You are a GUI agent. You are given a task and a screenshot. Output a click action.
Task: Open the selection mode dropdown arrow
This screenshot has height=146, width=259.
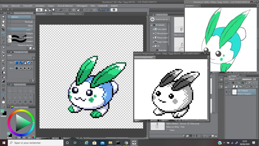[x=32, y=63]
